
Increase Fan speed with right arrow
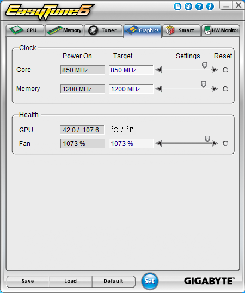[215, 143]
